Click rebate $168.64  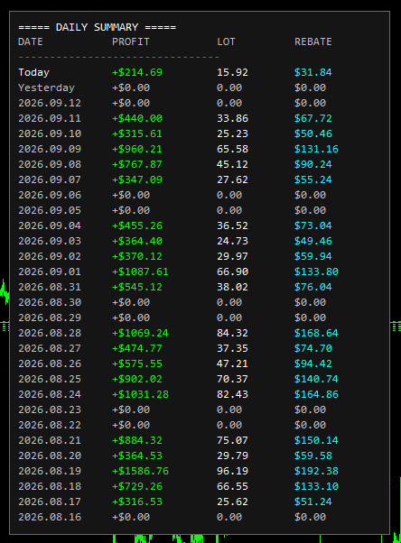pos(316,333)
